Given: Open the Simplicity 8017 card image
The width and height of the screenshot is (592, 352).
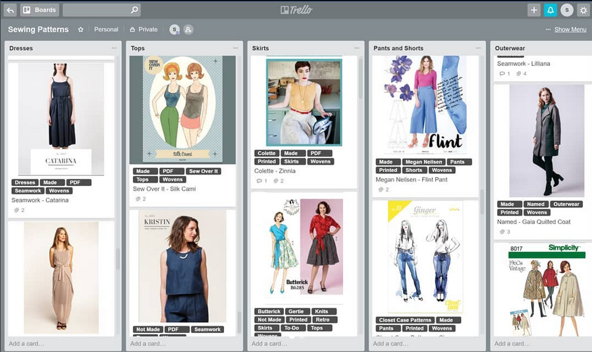Looking at the screenshot, I should tap(547, 290).
